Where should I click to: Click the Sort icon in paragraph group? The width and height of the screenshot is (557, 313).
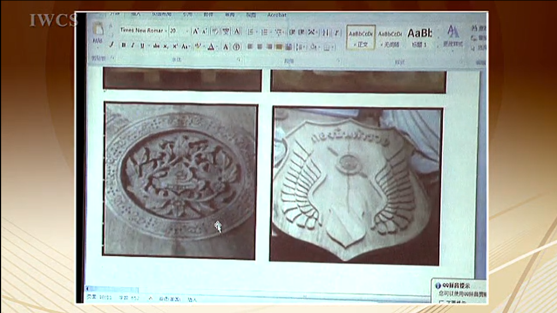click(325, 33)
